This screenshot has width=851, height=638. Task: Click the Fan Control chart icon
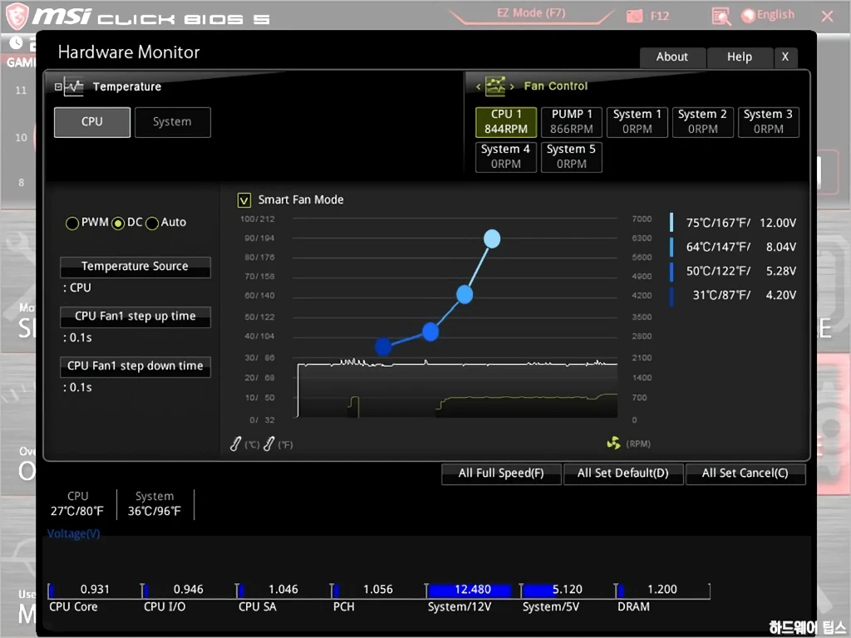pos(495,86)
